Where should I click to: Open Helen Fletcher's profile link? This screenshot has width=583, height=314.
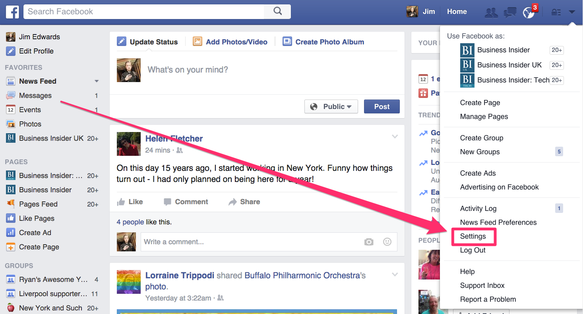(x=174, y=138)
